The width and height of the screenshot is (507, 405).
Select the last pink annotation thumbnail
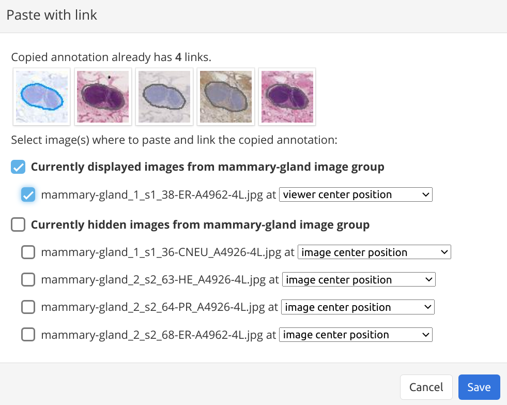coord(287,96)
